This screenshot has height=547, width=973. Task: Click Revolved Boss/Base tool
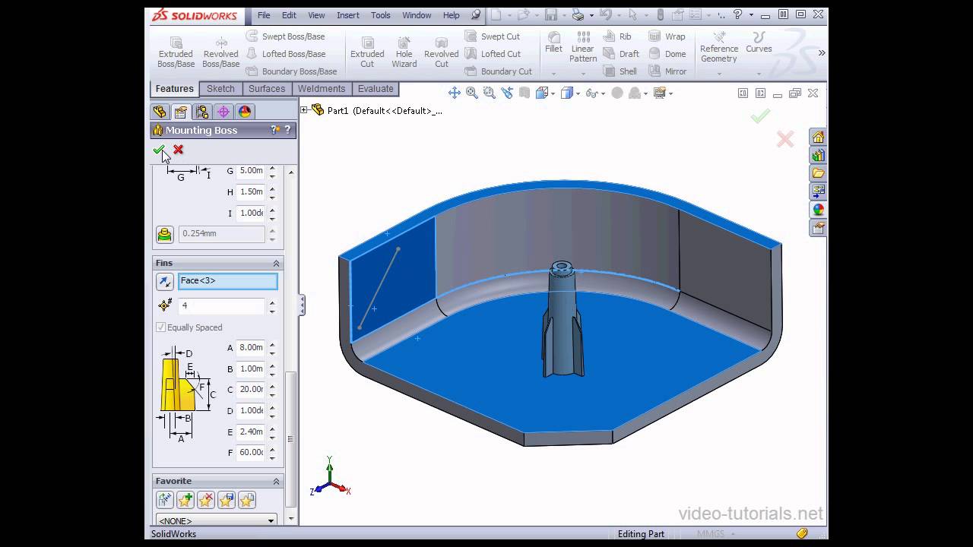(220, 52)
